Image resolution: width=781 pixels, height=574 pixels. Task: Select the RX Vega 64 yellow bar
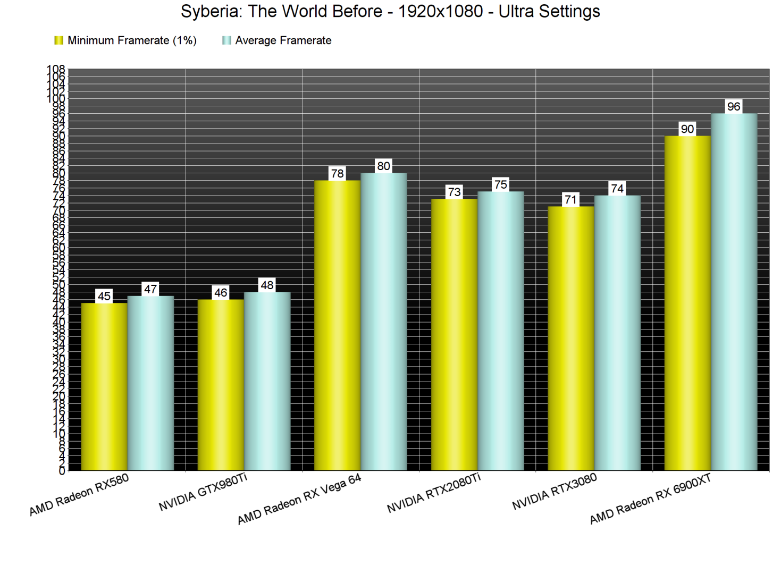(337, 325)
